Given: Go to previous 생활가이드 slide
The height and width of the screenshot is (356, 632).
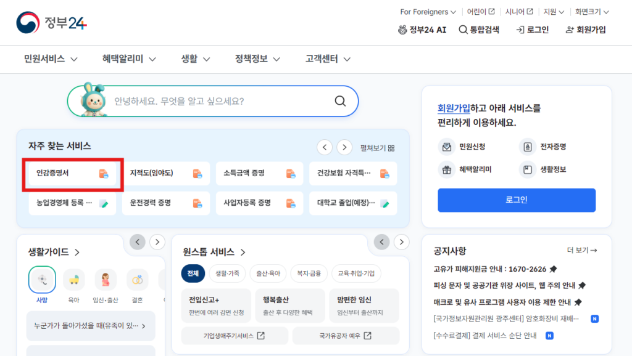Looking at the screenshot, I should click(138, 242).
